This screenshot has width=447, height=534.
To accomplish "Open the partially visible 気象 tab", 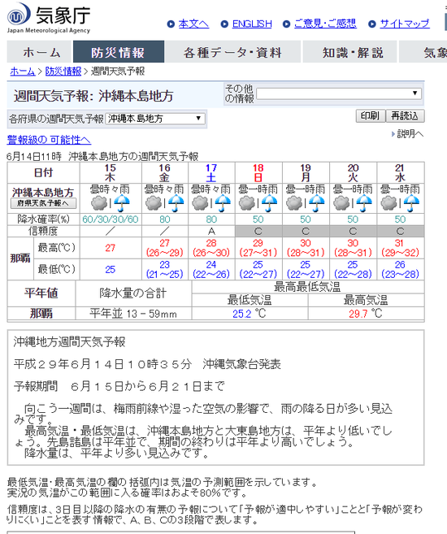I will 423,52.
